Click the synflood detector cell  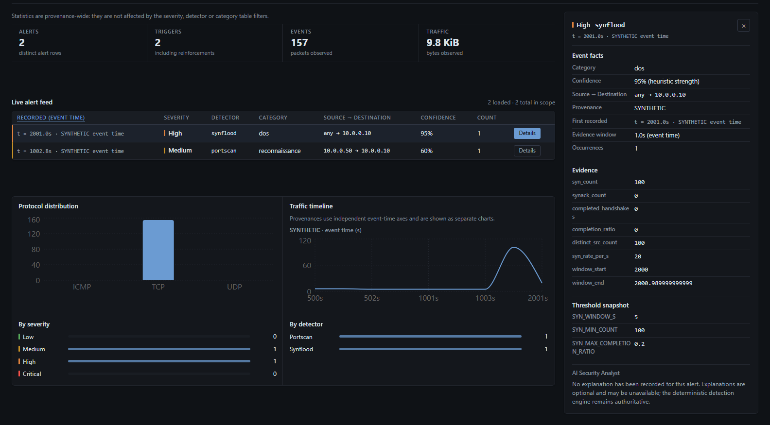point(224,133)
